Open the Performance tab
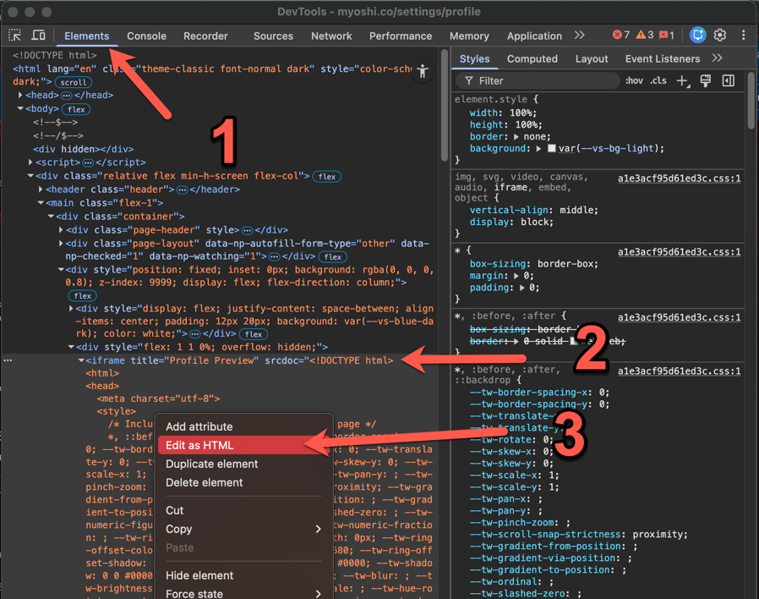This screenshot has height=599, width=759. tap(401, 36)
